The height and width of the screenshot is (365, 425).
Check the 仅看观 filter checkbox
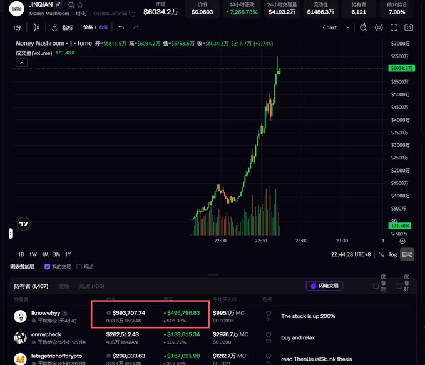pos(376,286)
